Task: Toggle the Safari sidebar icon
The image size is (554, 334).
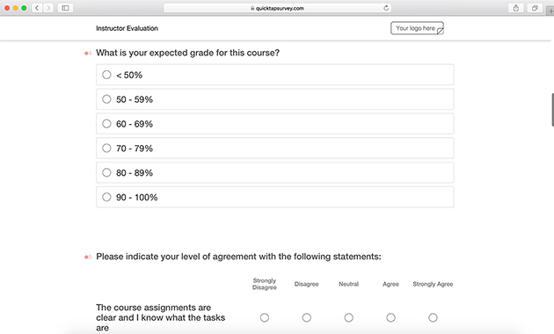Action: click(x=65, y=8)
